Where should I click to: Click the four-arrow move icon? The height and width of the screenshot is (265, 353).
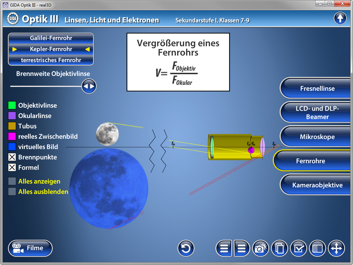tap(336, 248)
